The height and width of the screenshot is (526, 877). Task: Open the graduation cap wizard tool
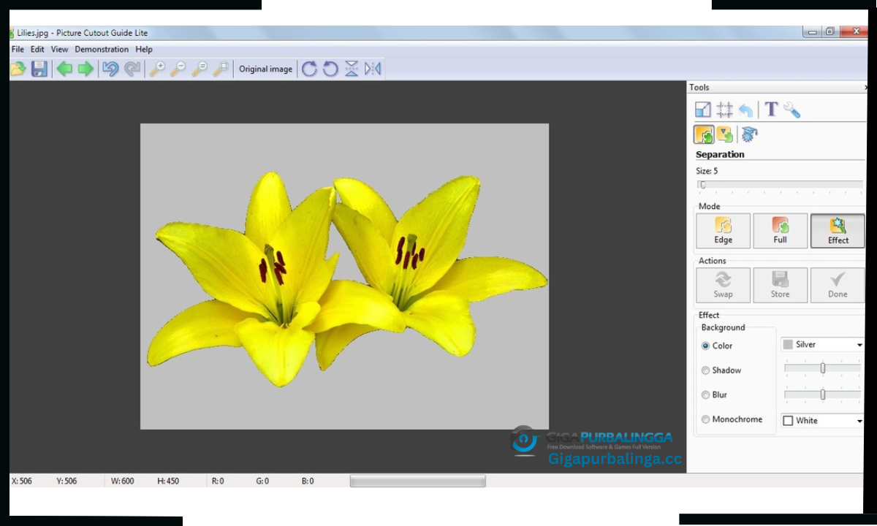pos(749,134)
